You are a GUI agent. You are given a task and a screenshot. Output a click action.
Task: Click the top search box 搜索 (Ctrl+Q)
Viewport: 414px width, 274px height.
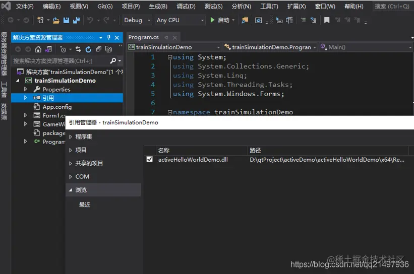tap(392, 6)
